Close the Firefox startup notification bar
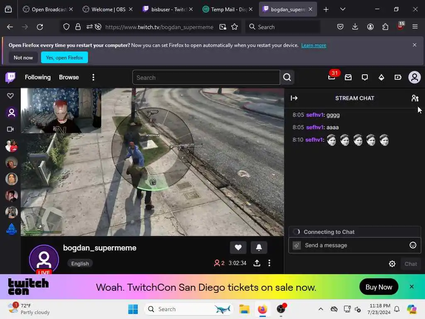The height and width of the screenshot is (319, 425). [415, 45]
